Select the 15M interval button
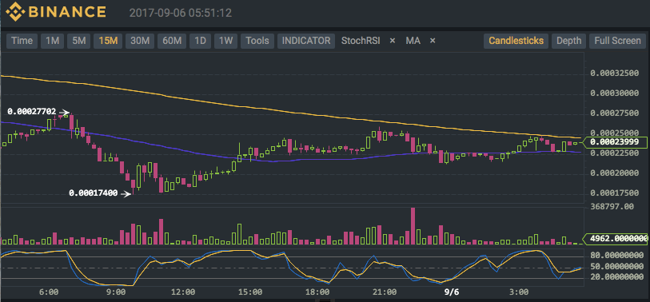The height and width of the screenshot is (302, 650). 108,41
